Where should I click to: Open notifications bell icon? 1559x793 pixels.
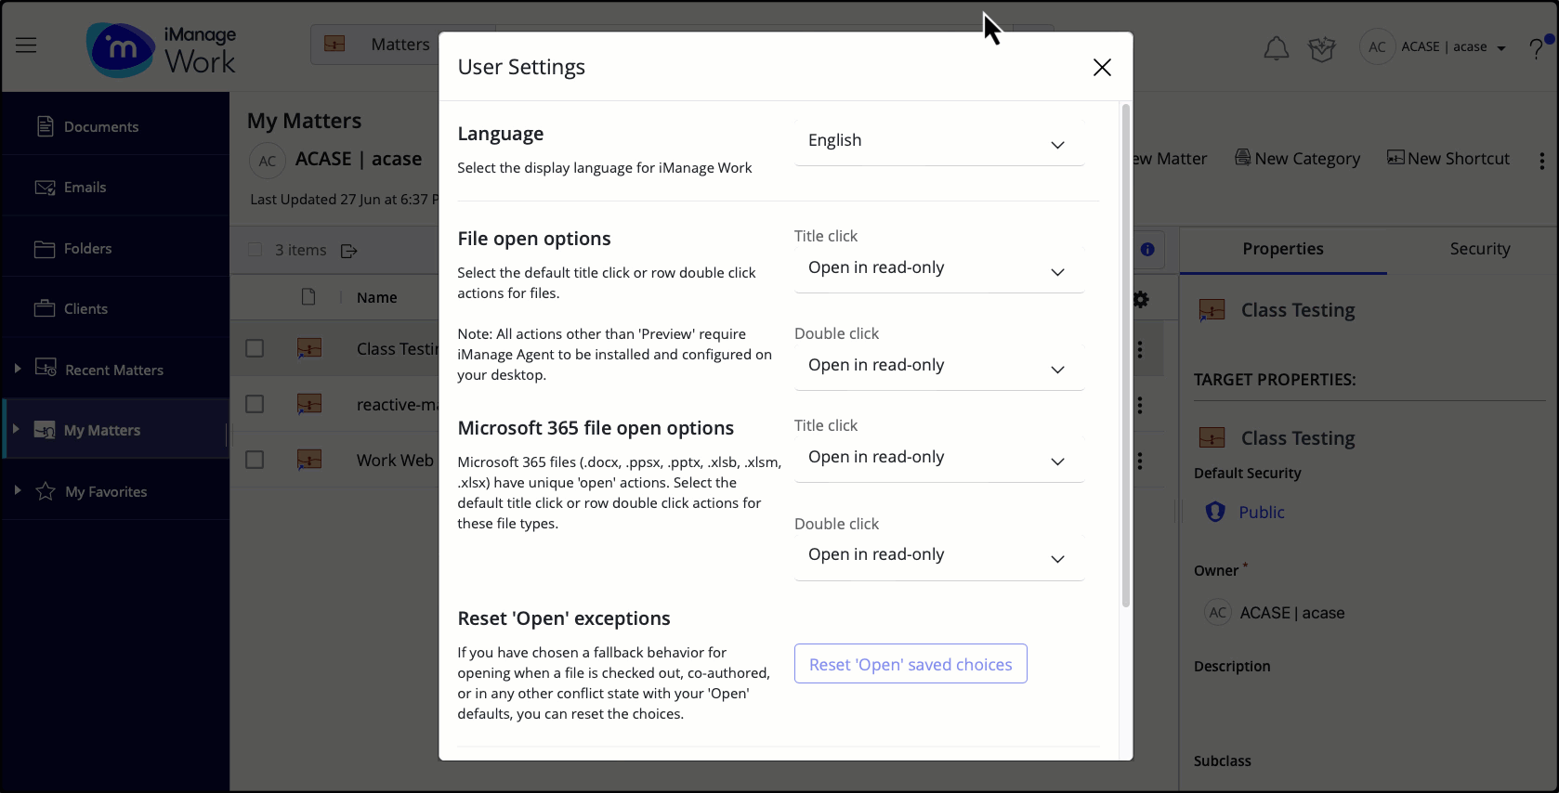click(1277, 48)
